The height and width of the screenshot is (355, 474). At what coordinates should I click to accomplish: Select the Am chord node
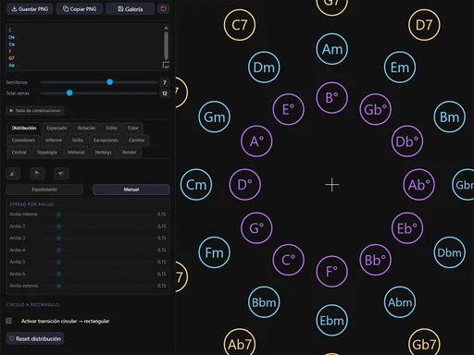(x=332, y=49)
